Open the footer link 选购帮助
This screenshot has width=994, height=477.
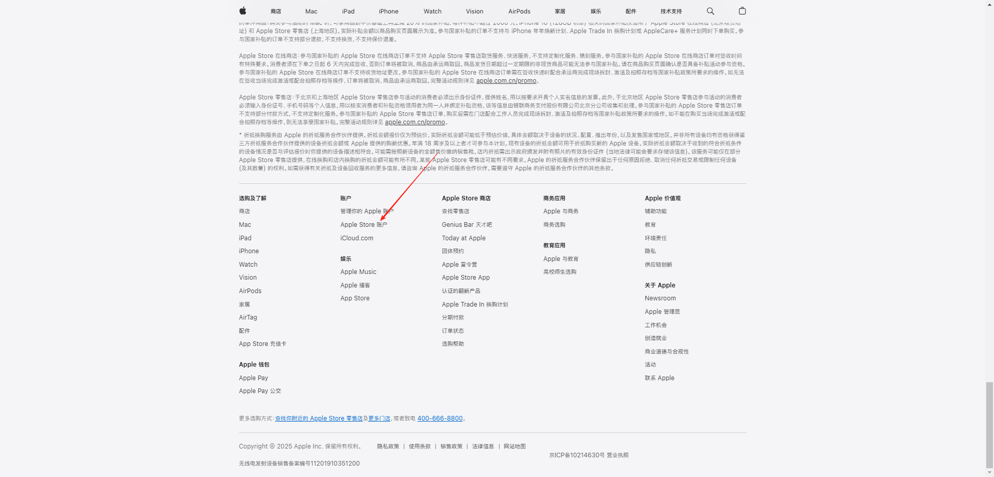coord(452,344)
